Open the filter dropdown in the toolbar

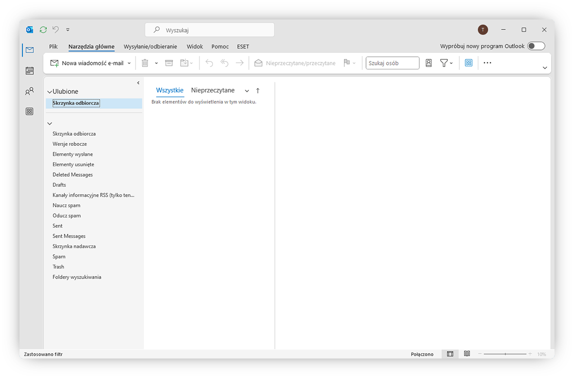coord(445,62)
